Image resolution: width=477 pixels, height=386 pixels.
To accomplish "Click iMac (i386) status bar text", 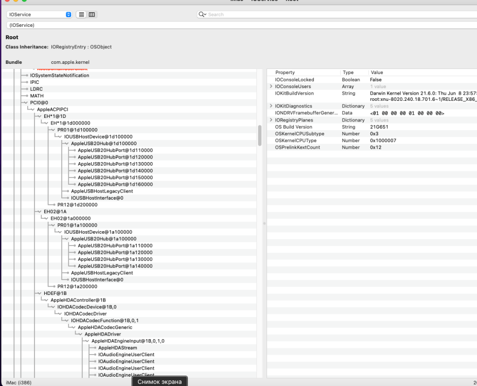I will tap(19, 382).
